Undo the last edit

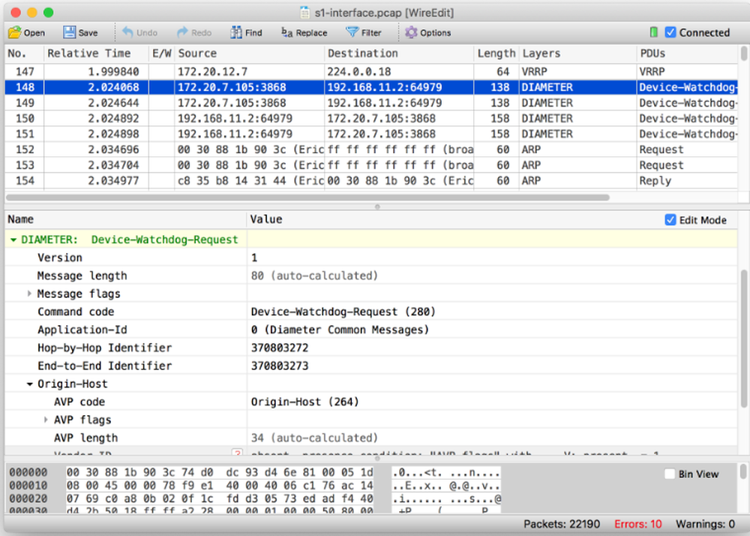pos(139,32)
